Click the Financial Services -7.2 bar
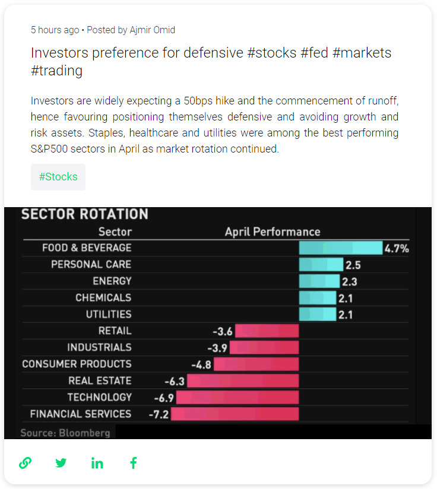Image resolution: width=437 pixels, height=489 pixels. click(x=235, y=414)
